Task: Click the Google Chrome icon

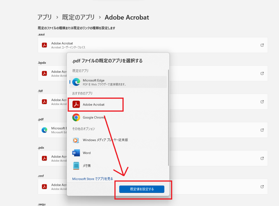Action: tap(76, 117)
